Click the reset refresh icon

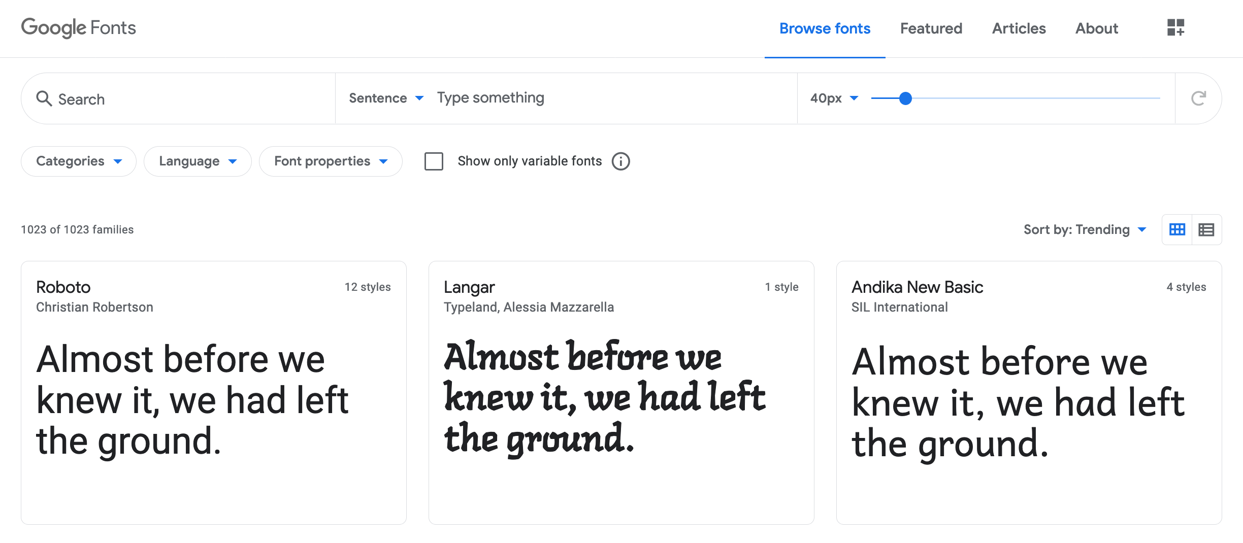click(x=1198, y=98)
